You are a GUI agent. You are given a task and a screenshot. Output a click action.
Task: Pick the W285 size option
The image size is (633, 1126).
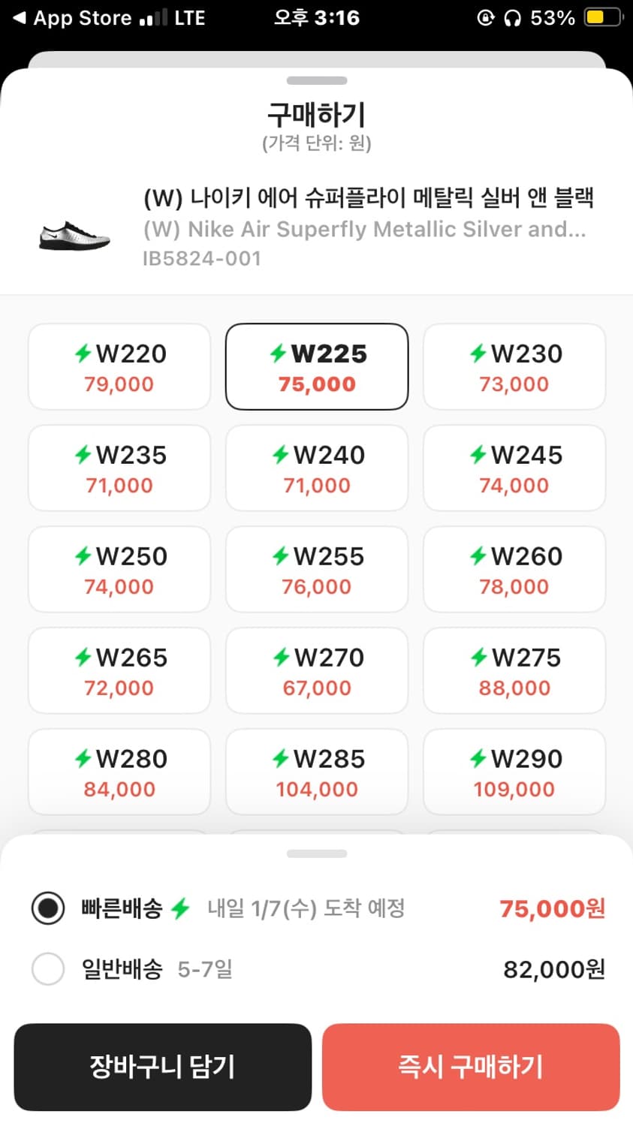[317, 772]
